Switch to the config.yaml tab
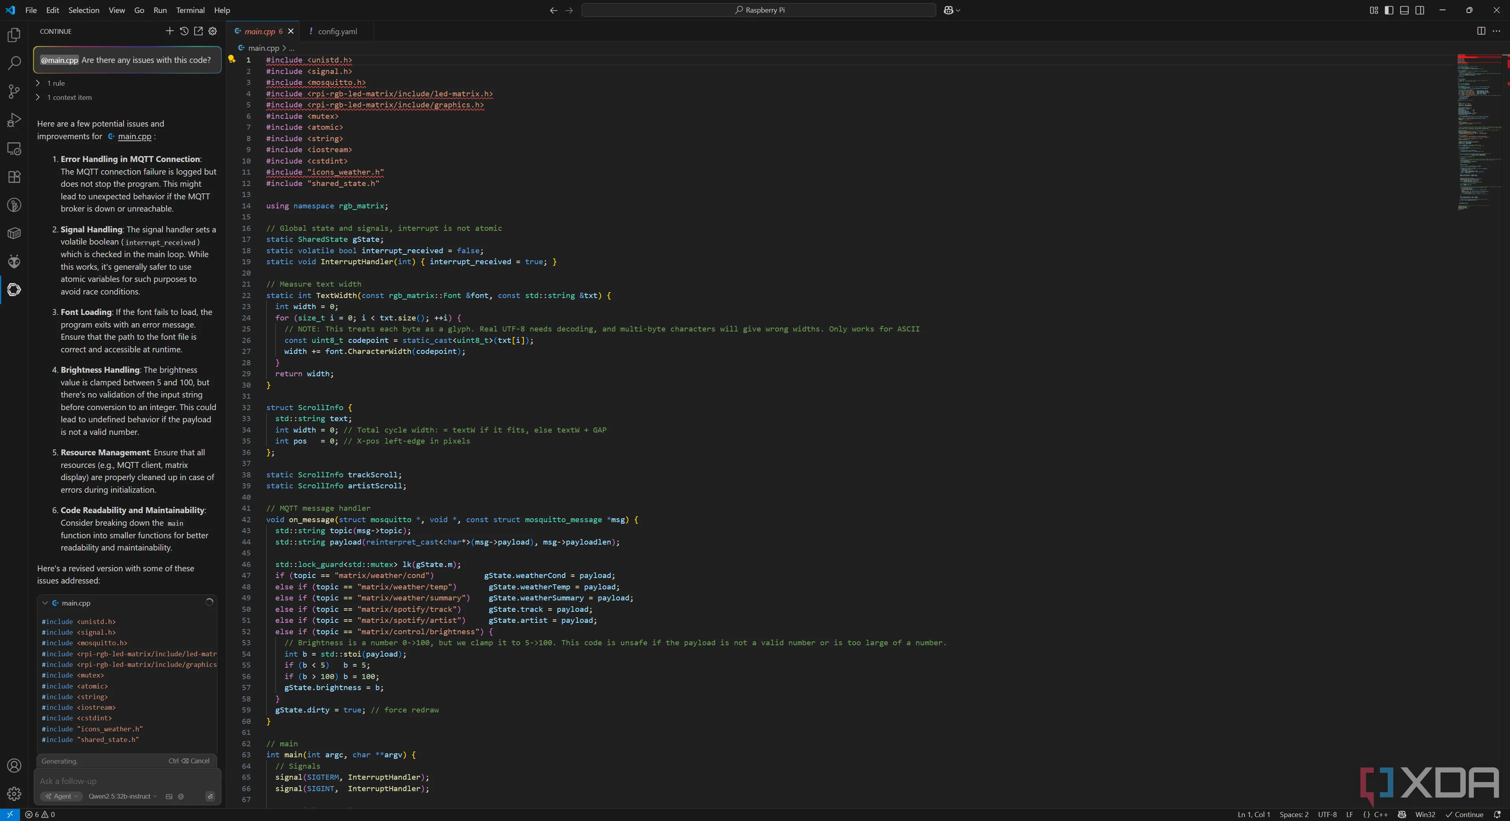This screenshot has width=1510, height=821. (337, 31)
